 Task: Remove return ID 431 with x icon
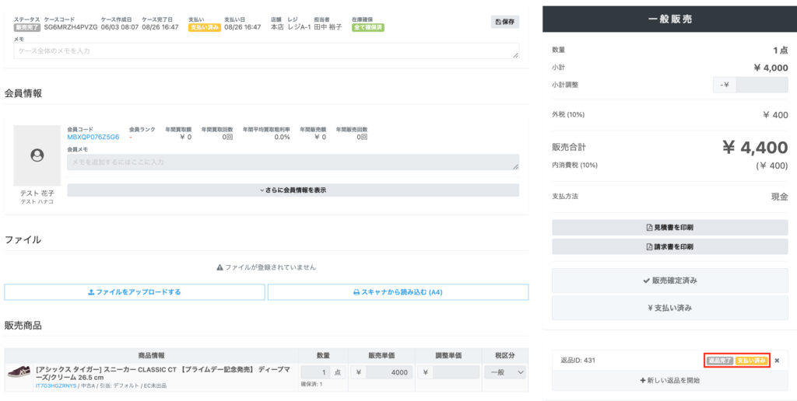[776, 361]
